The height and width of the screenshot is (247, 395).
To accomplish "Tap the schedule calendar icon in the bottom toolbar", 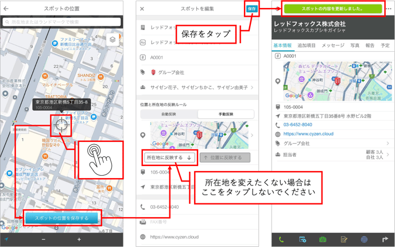I will [303, 240].
